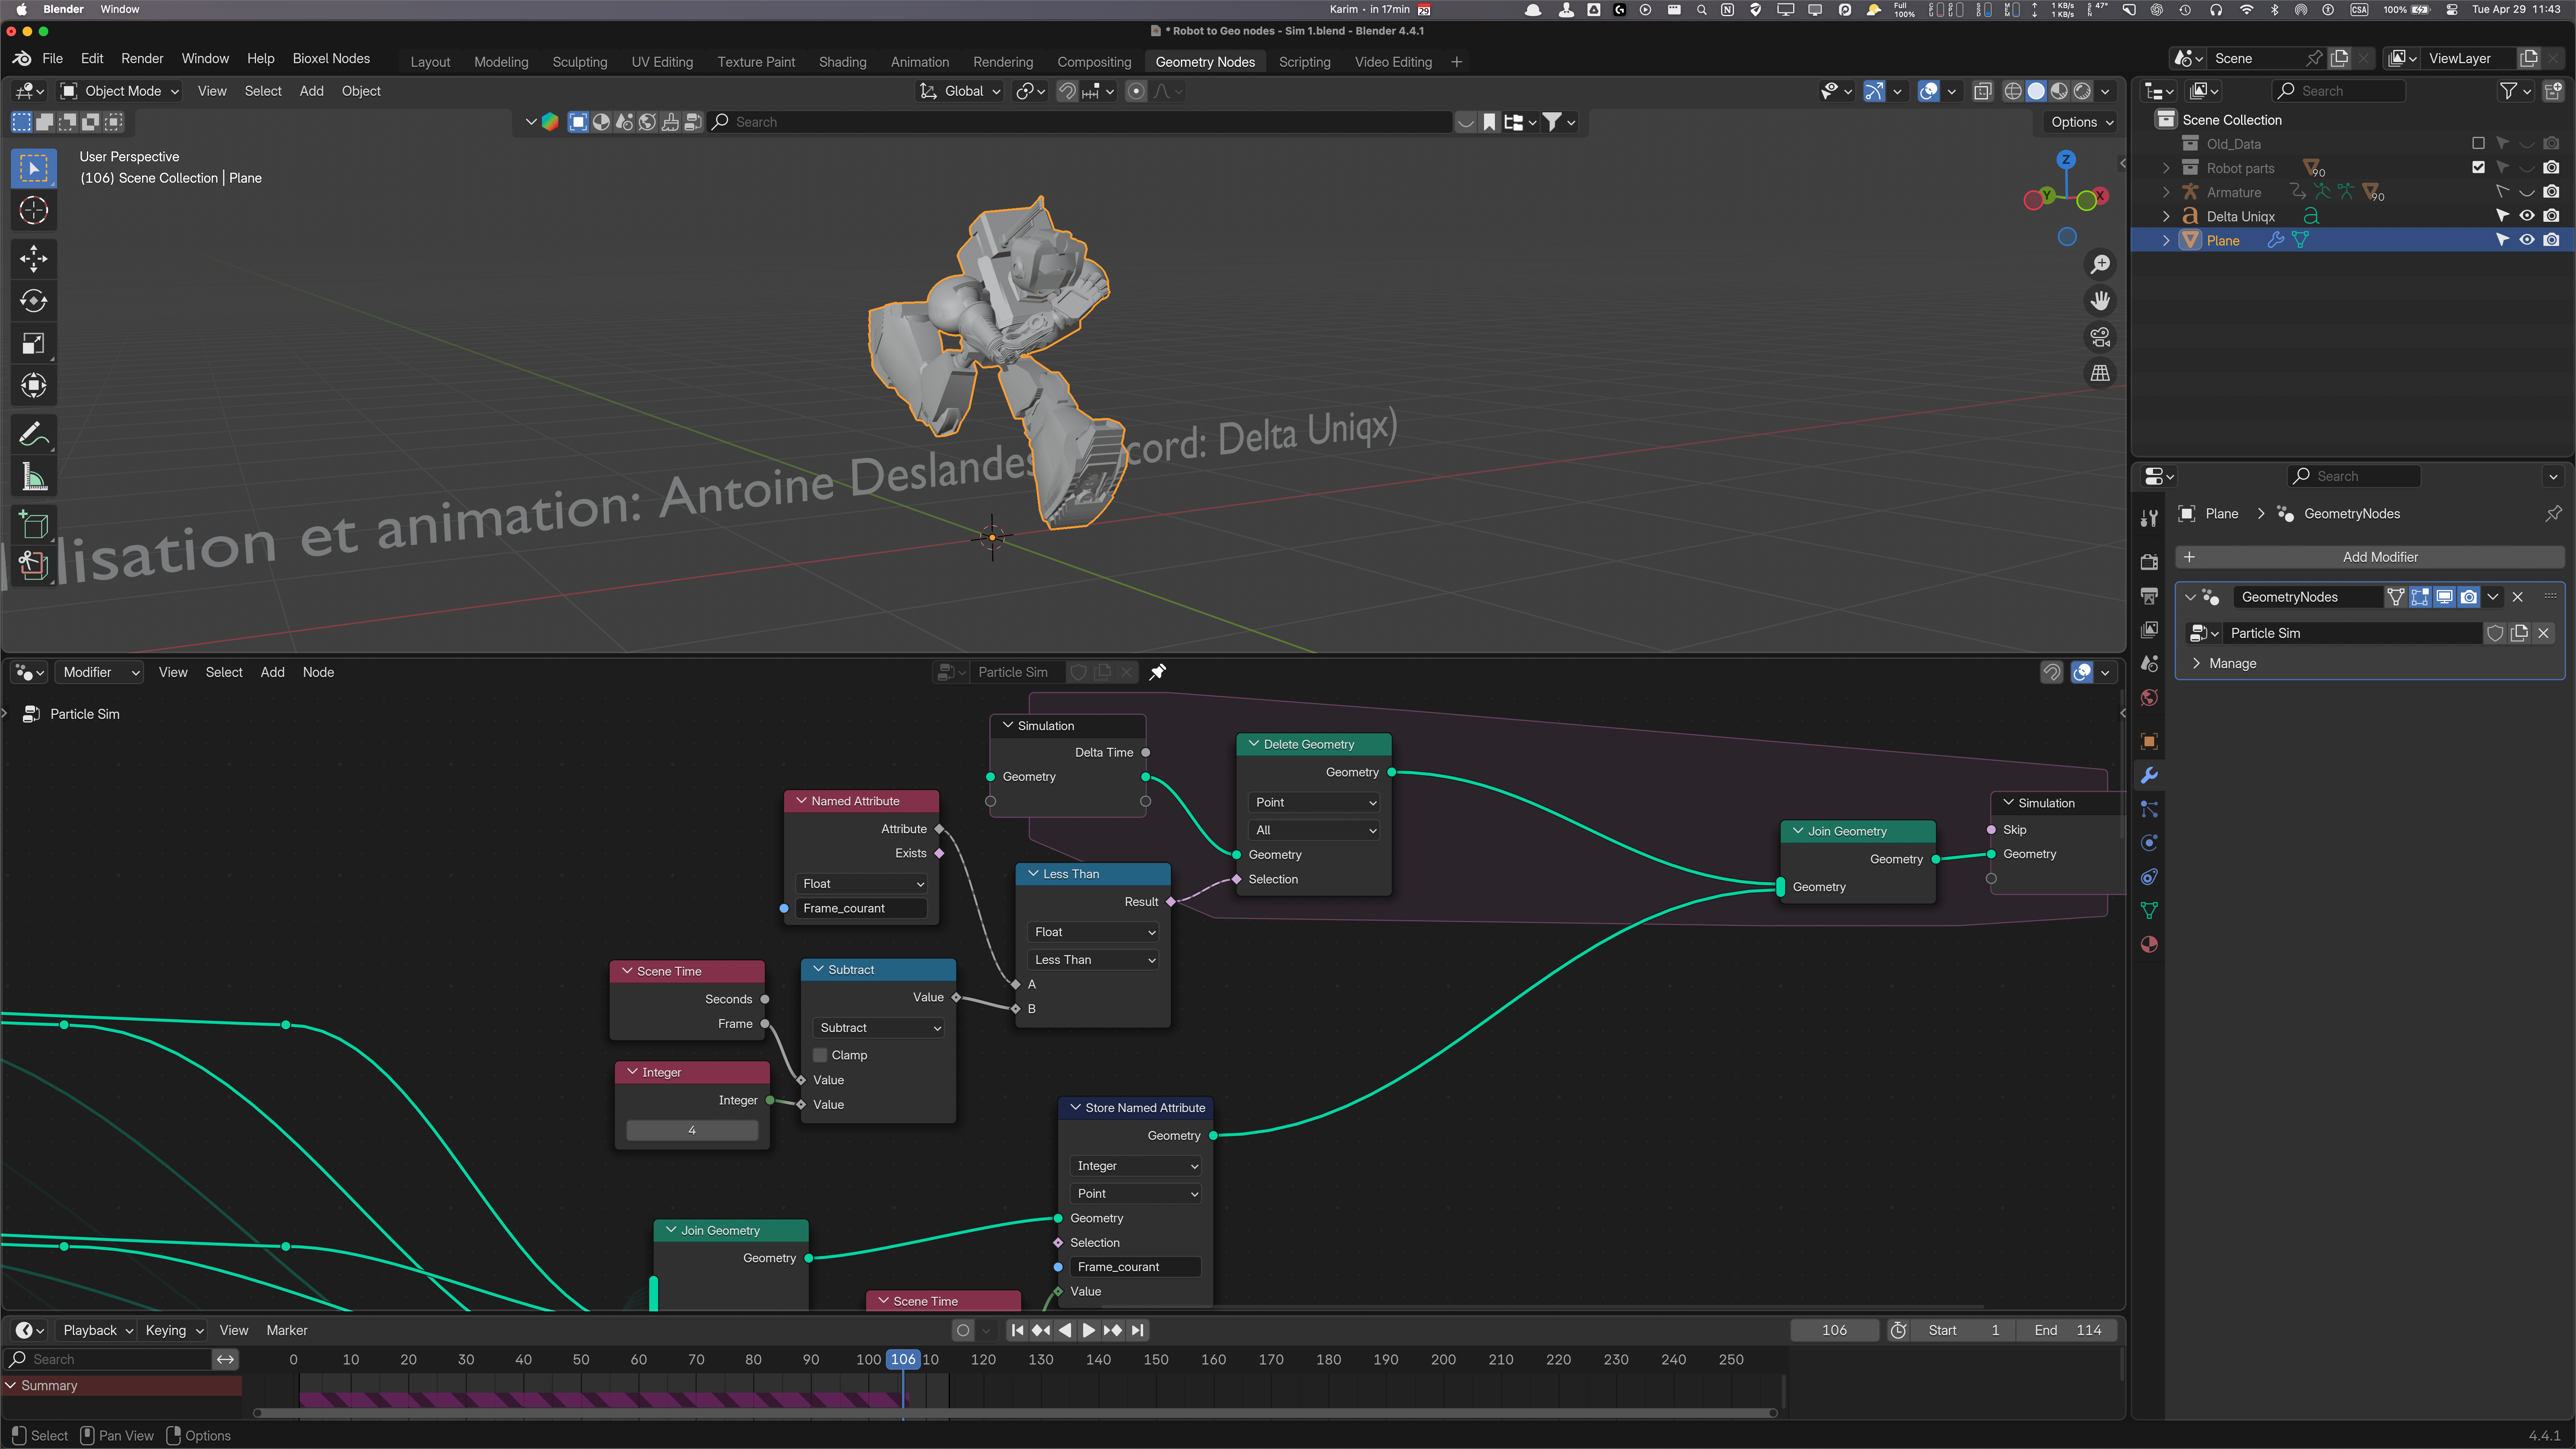2576x1449 pixels.
Task: Open the Render properties tab icon
Action: 2149,562
